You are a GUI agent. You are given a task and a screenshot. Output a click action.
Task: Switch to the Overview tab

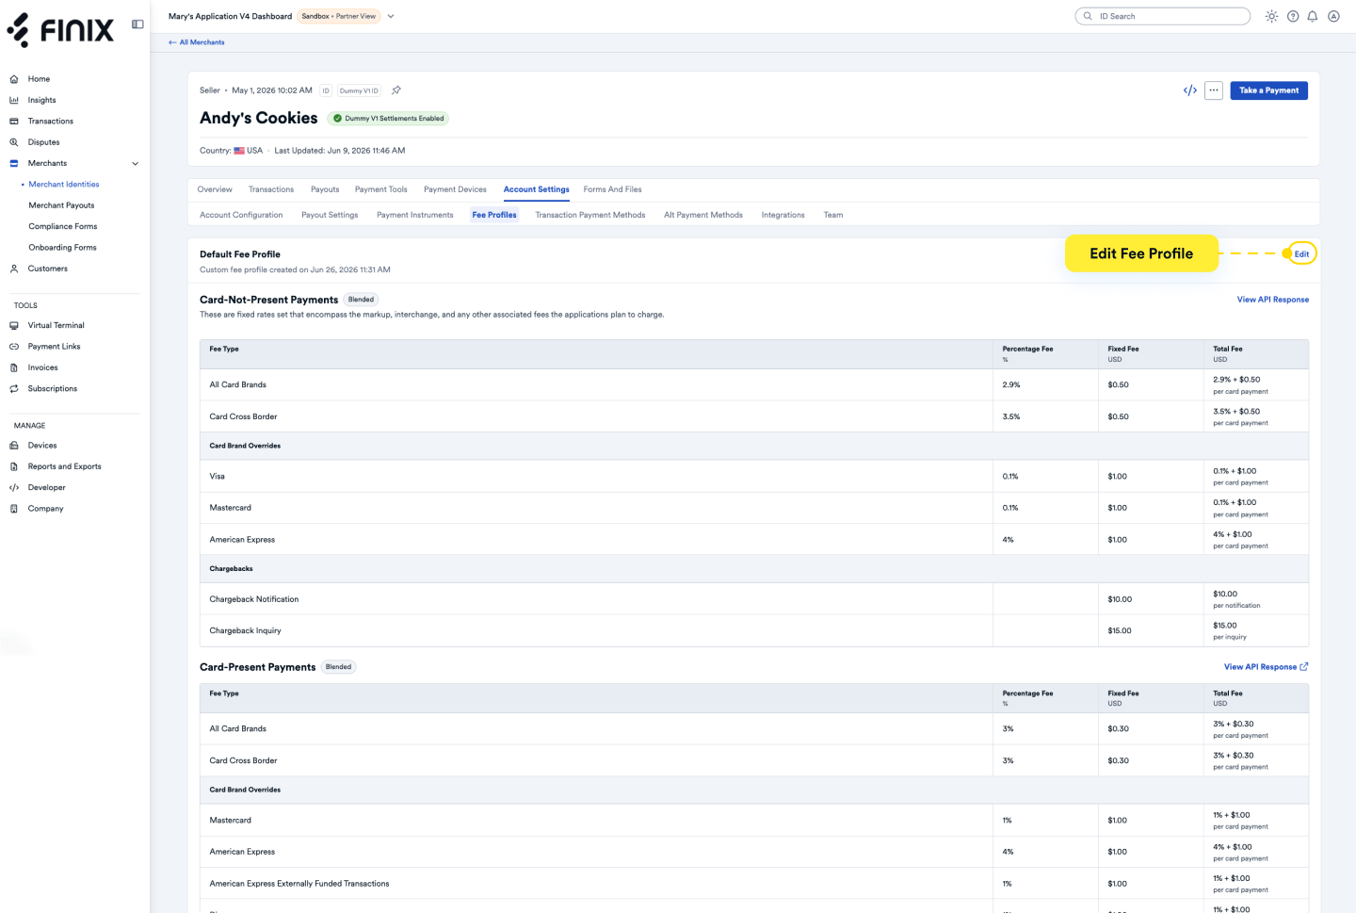[215, 189]
